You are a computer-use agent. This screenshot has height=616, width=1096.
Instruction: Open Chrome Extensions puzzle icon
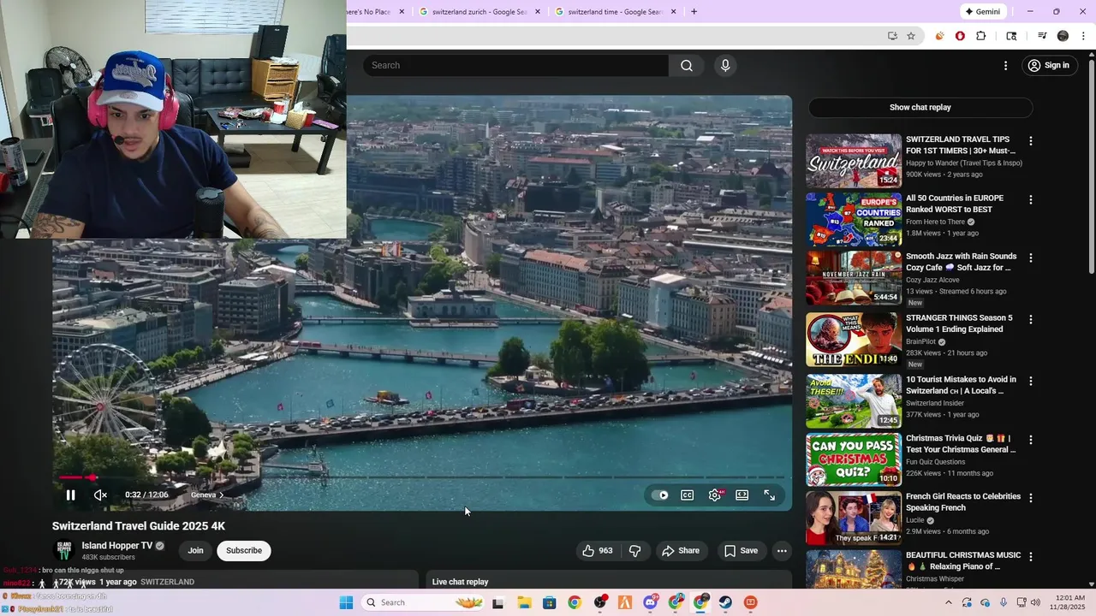(981, 36)
